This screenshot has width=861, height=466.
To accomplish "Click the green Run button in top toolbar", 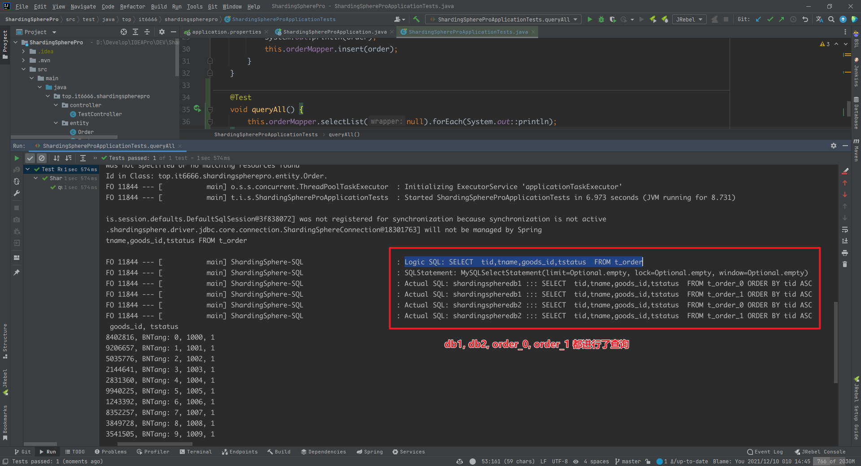I will pos(590,19).
